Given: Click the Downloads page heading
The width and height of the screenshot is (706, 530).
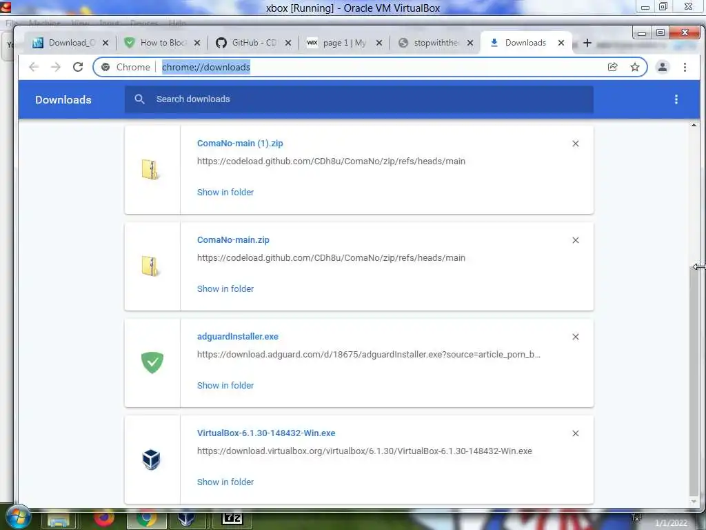Looking at the screenshot, I should pyautogui.click(x=63, y=99).
